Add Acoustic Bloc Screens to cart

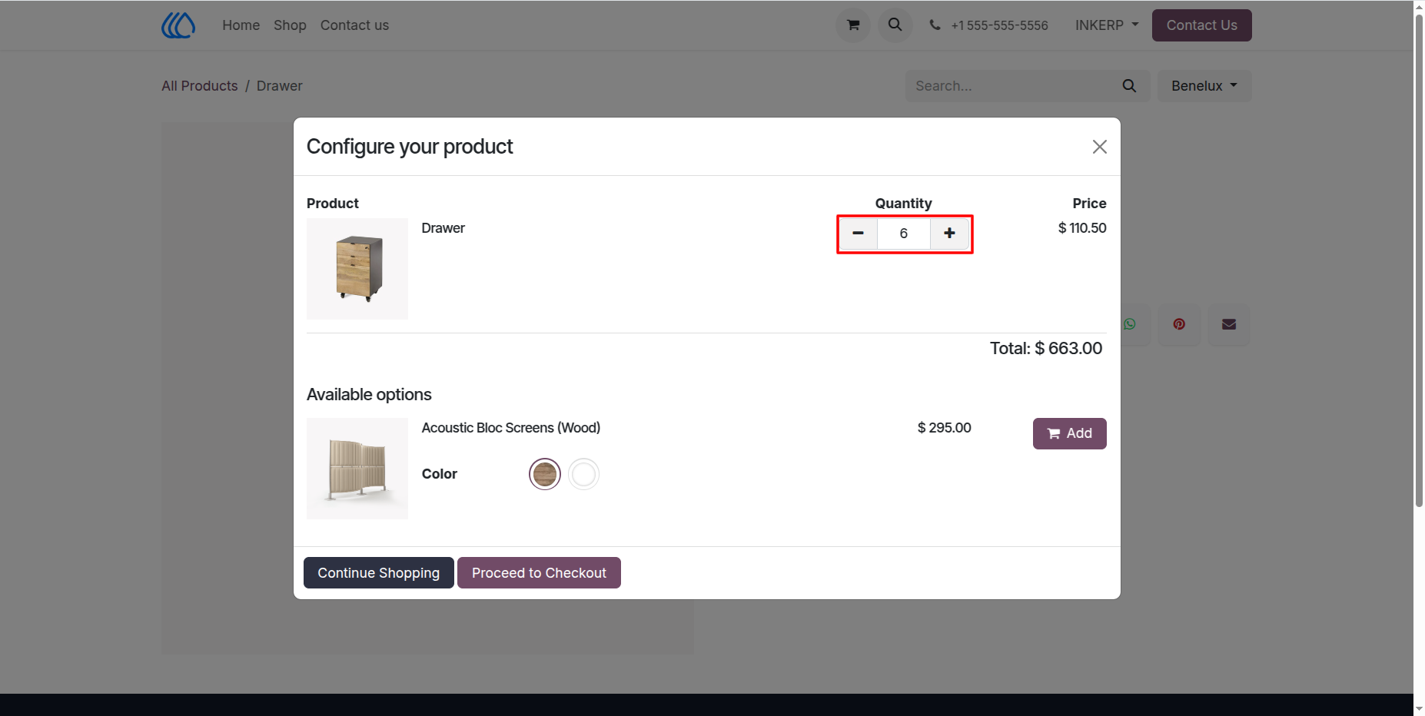coord(1069,433)
